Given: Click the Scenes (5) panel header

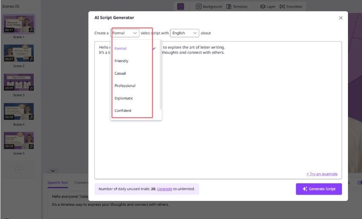Looking at the screenshot, I should (10, 6).
